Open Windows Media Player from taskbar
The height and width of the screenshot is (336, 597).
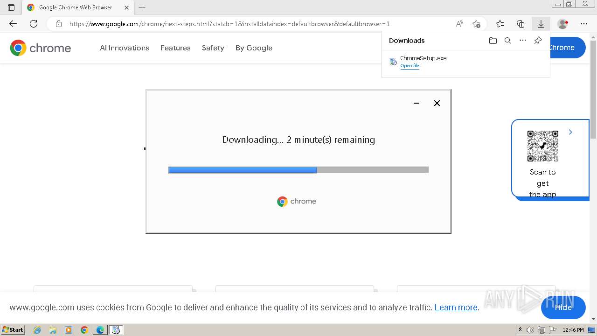pyautogui.click(x=69, y=330)
